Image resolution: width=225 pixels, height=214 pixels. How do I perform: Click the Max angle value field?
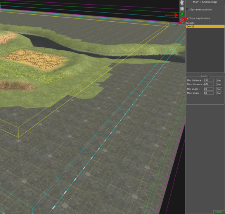209,93
